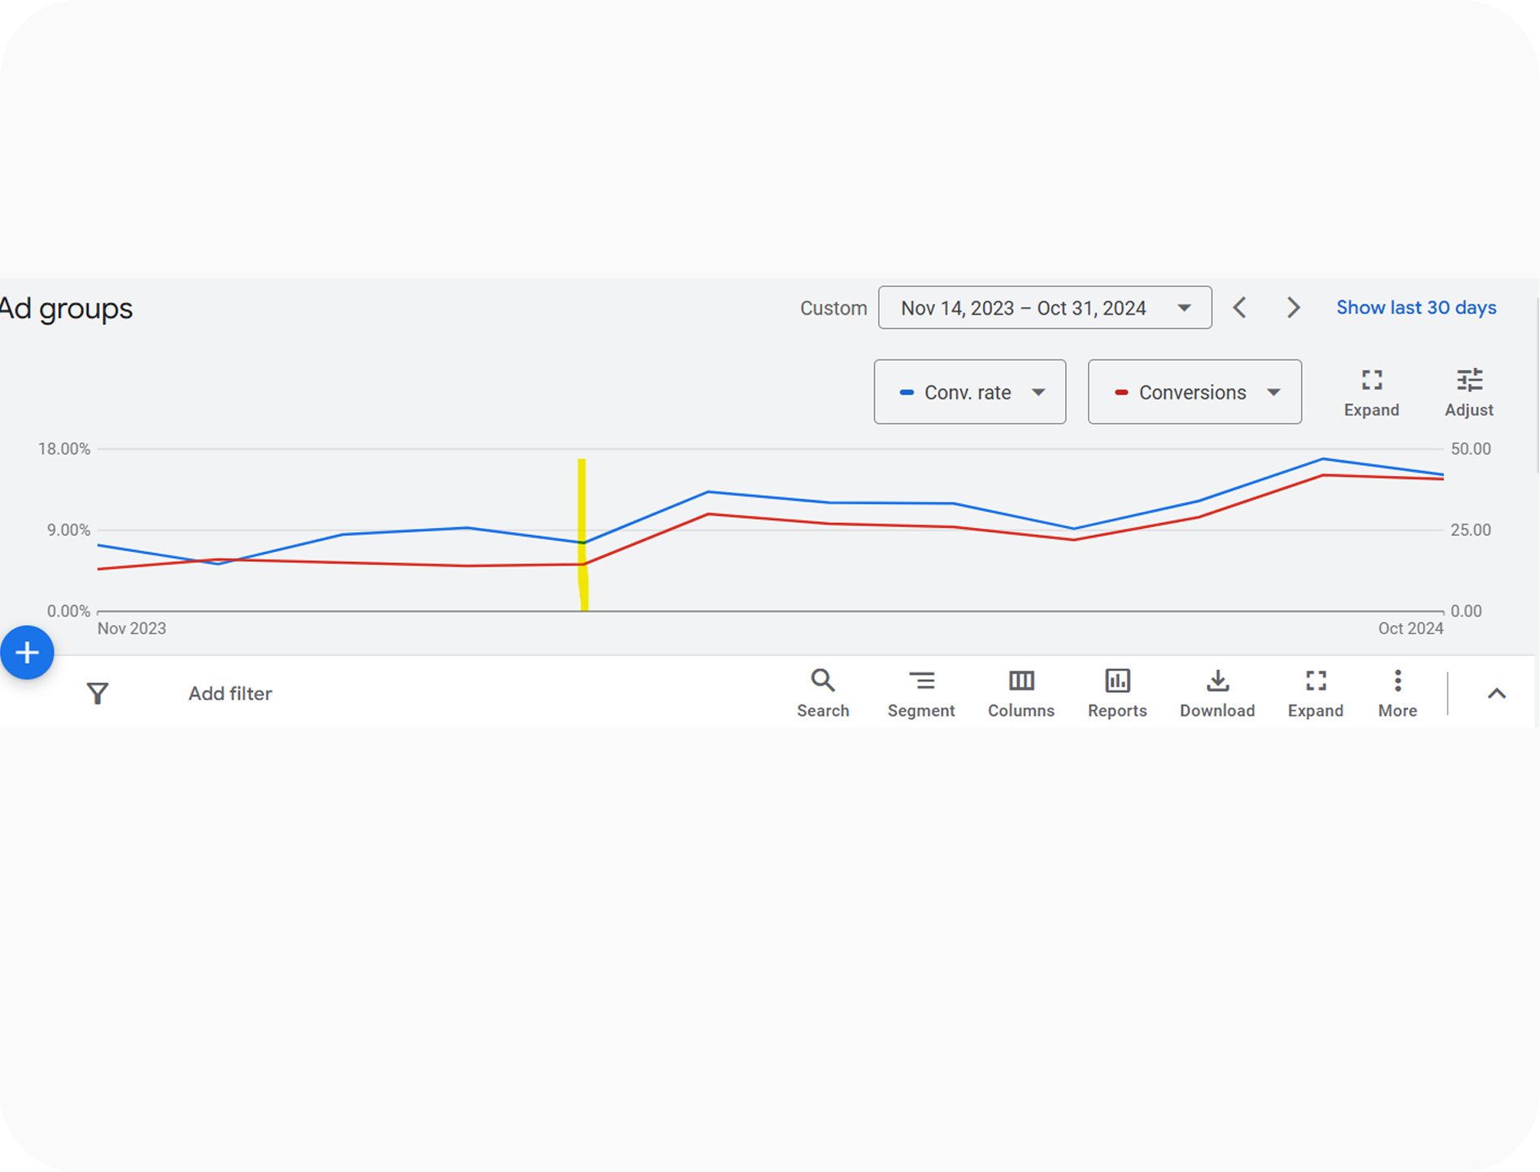Viewport: 1540px width, 1172px height.
Task: Click the Add filter field
Action: (x=230, y=694)
